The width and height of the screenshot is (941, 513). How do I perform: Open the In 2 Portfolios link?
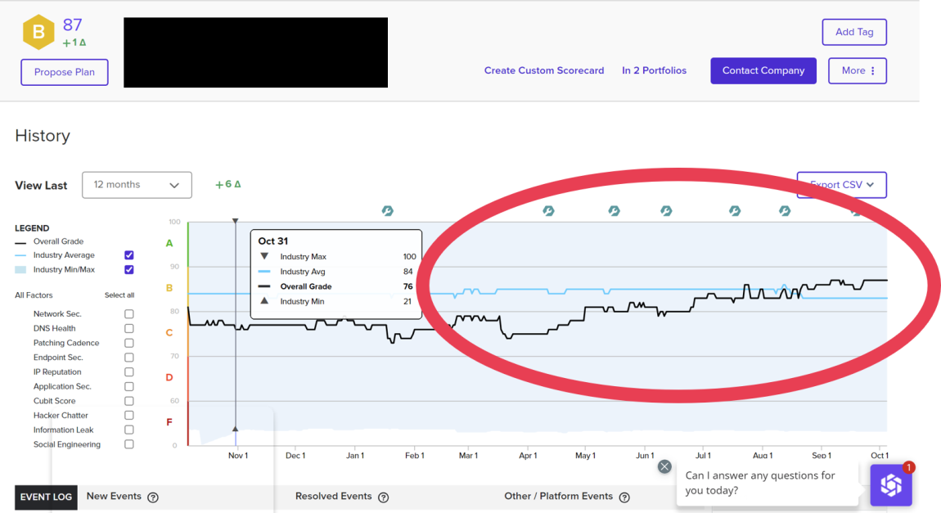point(654,71)
